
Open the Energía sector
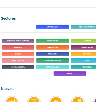click(x=18, y=54)
